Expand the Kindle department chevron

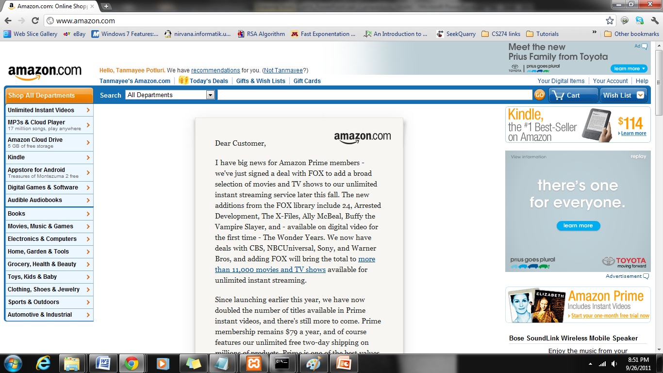[88, 157]
